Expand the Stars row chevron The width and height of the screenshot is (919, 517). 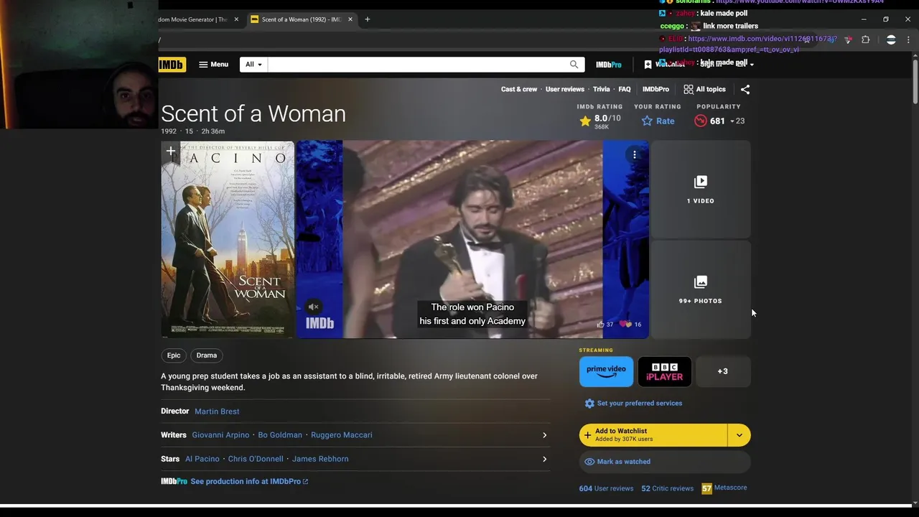point(544,459)
